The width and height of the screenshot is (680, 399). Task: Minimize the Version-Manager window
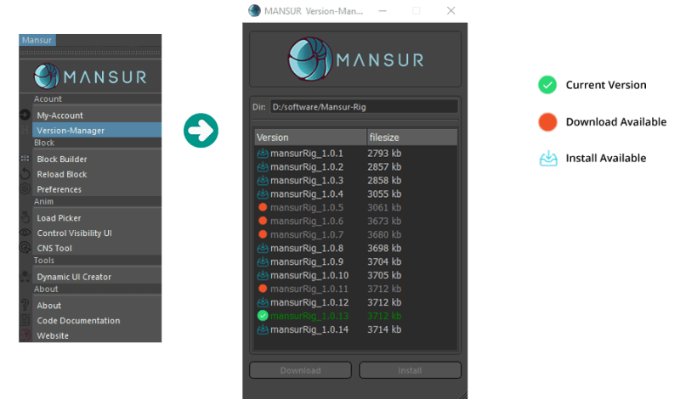(x=382, y=11)
